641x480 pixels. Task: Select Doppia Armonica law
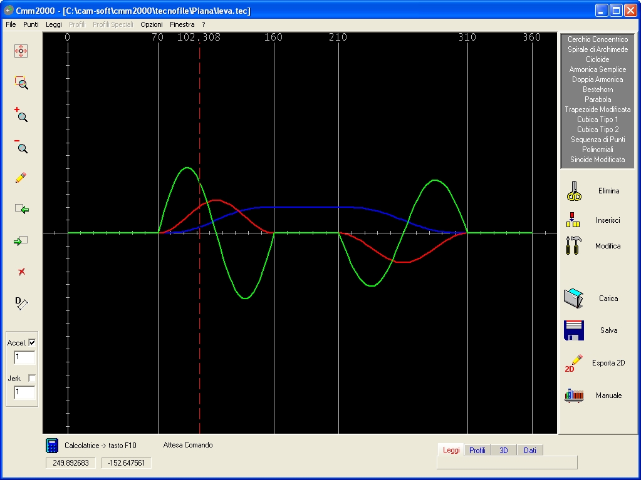coord(598,79)
